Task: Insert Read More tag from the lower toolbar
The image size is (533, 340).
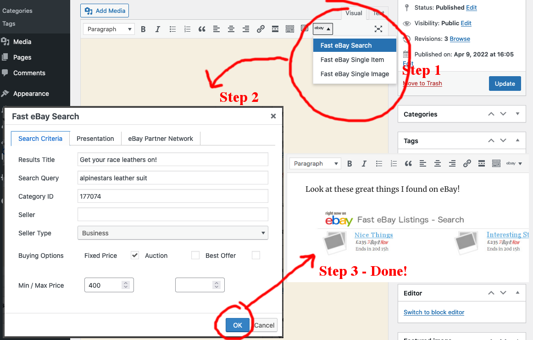Action: click(x=482, y=163)
